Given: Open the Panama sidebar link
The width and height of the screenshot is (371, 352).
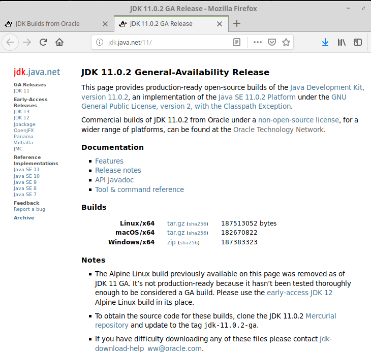Looking at the screenshot, I should pyautogui.click(x=23, y=137).
